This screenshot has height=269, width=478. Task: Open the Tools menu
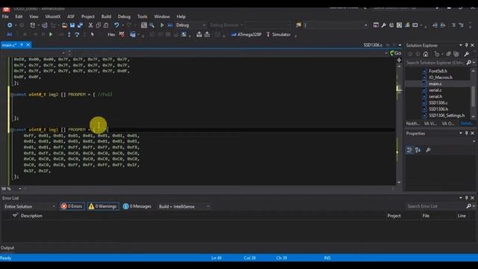(x=142, y=16)
